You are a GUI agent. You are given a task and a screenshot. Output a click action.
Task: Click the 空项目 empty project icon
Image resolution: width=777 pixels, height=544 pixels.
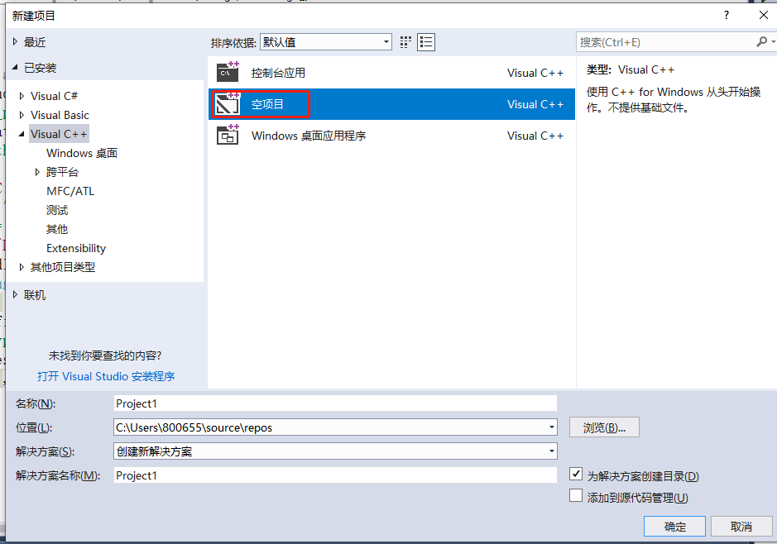228,103
